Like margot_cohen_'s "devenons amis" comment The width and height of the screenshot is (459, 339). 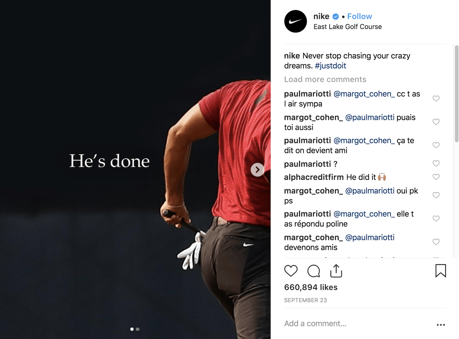point(436,242)
